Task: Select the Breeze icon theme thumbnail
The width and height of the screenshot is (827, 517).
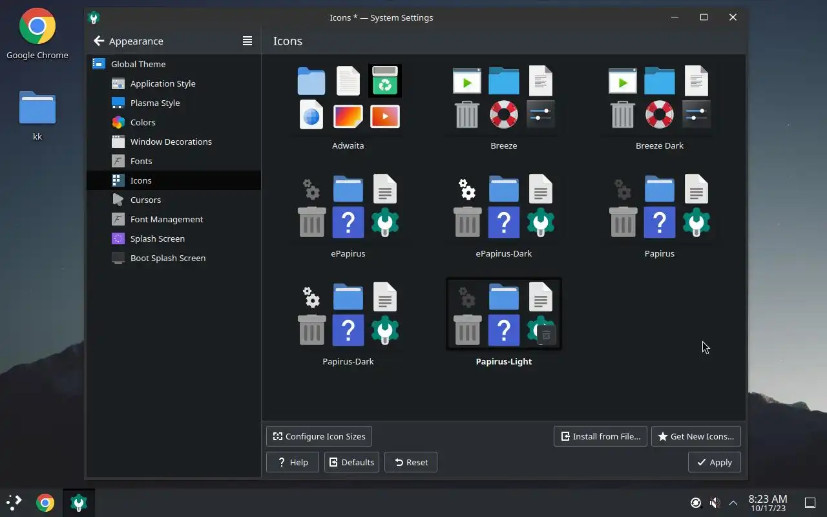Action: point(503,98)
